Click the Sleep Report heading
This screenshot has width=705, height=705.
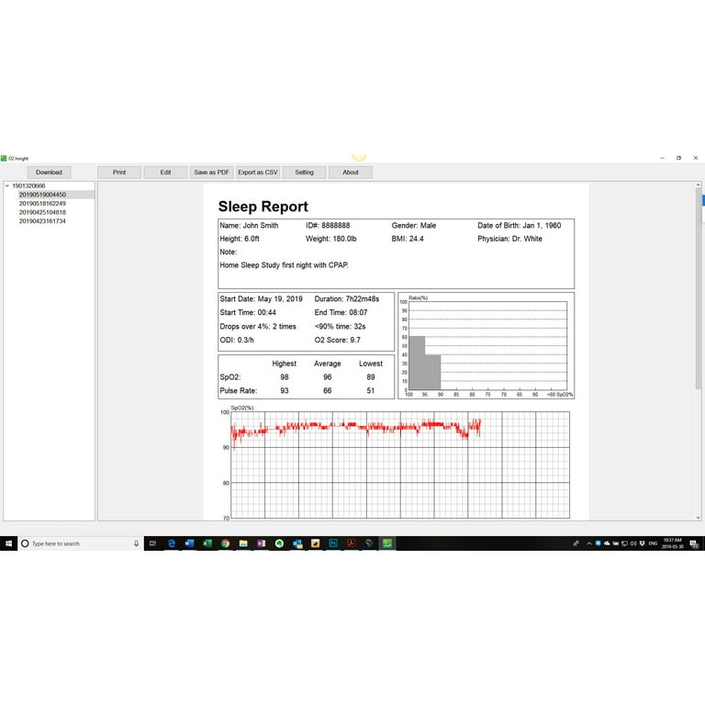(263, 207)
